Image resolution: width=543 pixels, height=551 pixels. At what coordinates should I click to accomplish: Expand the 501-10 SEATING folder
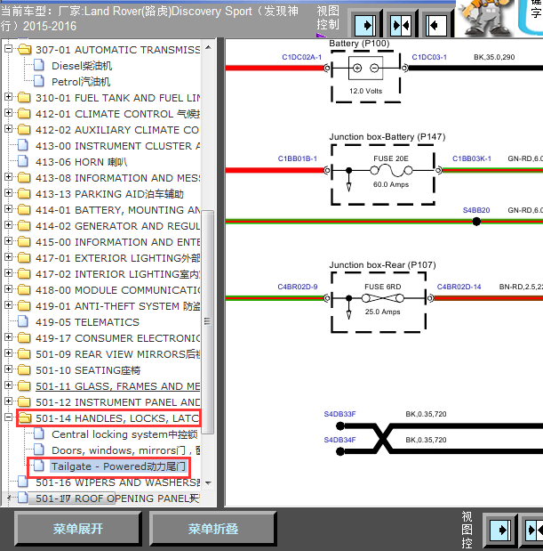[x=8, y=369]
